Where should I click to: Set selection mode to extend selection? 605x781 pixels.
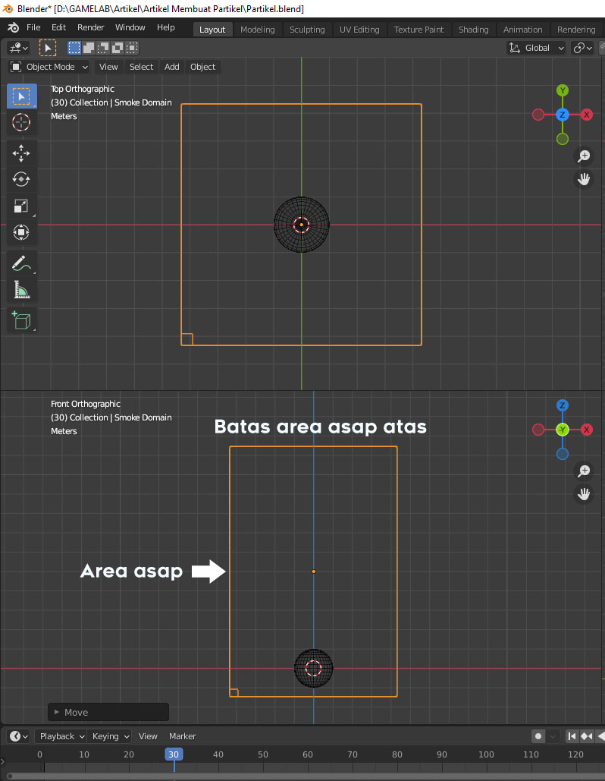(x=89, y=48)
